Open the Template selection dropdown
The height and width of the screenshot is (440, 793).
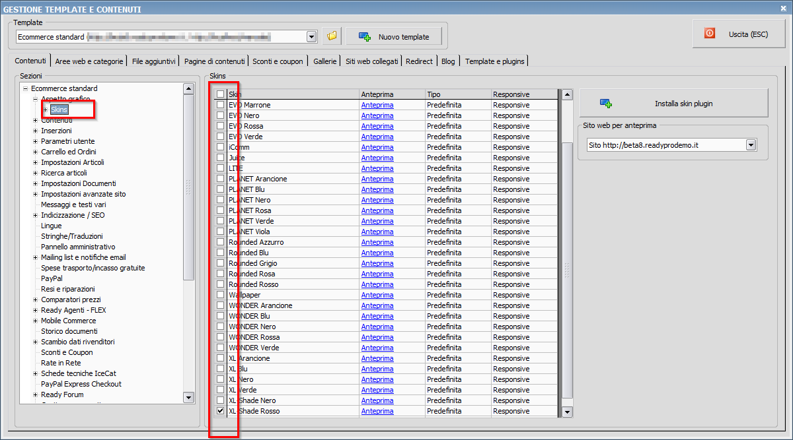pyautogui.click(x=311, y=37)
